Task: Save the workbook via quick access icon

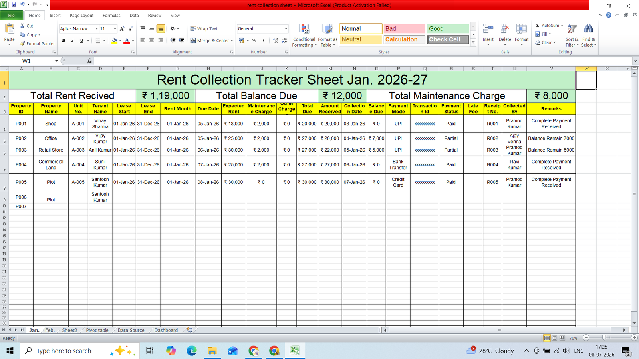Action: click(14, 5)
